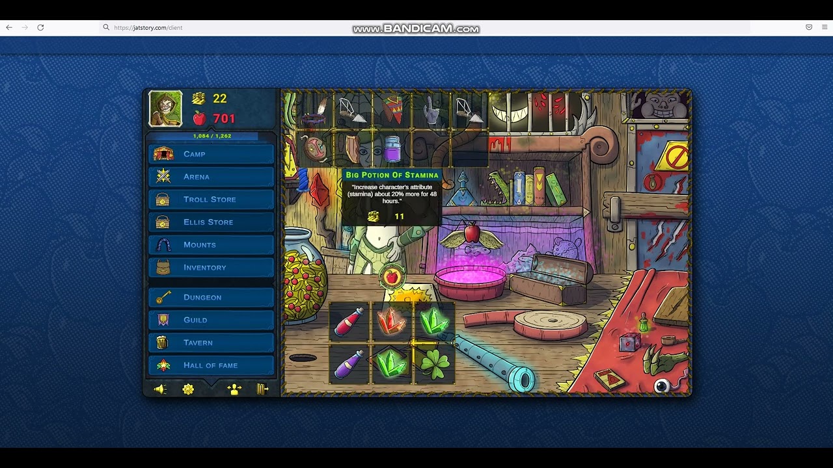Mute sound with the speaker icon
This screenshot has width=833, height=468.
[x=160, y=389]
